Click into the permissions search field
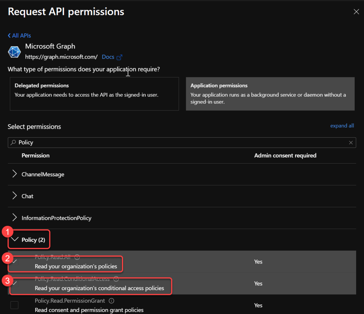 coord(178,143)
